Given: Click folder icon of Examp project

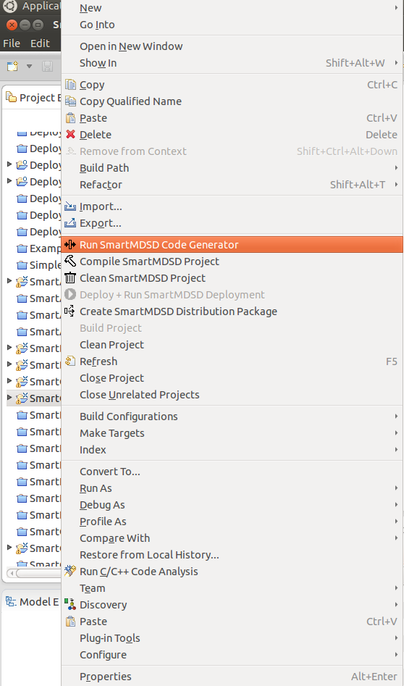Looking at the screenshot, I should click(x=22, y=248).
